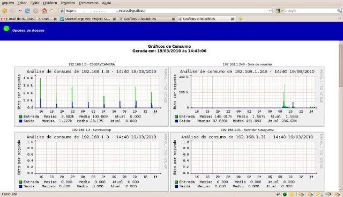Open the 192.168.1.31 Servidor Katayama graph
This screenshot has width=343, height=197.
247,162
